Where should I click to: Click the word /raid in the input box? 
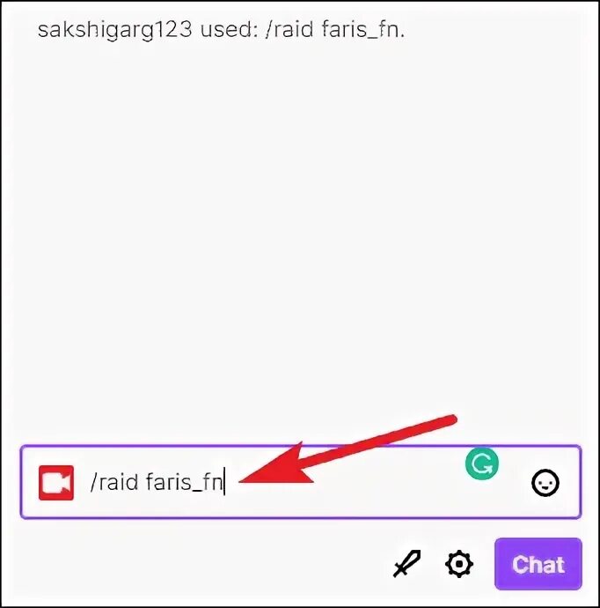pyautogui.click(x=114, y=482)
